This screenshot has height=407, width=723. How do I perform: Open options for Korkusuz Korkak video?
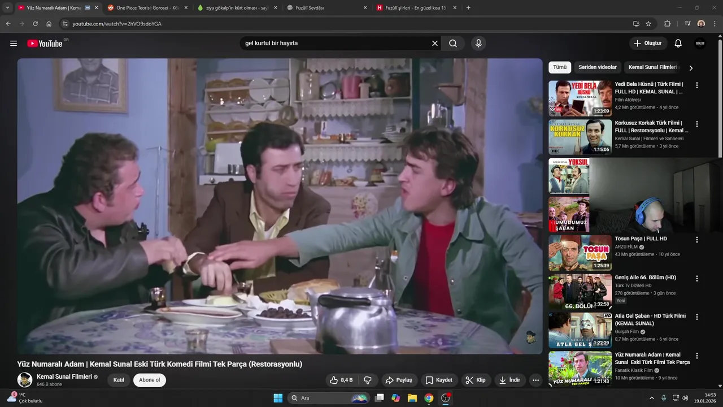pos(697,124)
